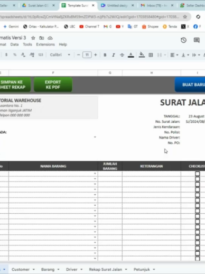Tick the ninth CHECKLIST checkbox

(x=198, y=216)
